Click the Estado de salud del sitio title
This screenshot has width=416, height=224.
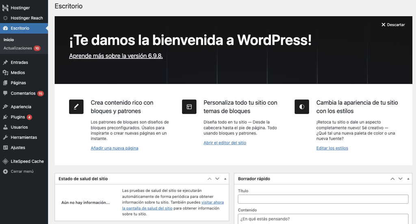click(83, 179)
